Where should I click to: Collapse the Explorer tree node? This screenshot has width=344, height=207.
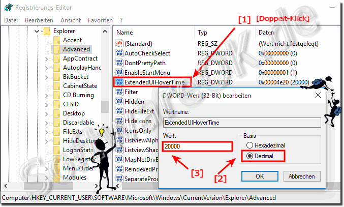click(x=37, y=31)
